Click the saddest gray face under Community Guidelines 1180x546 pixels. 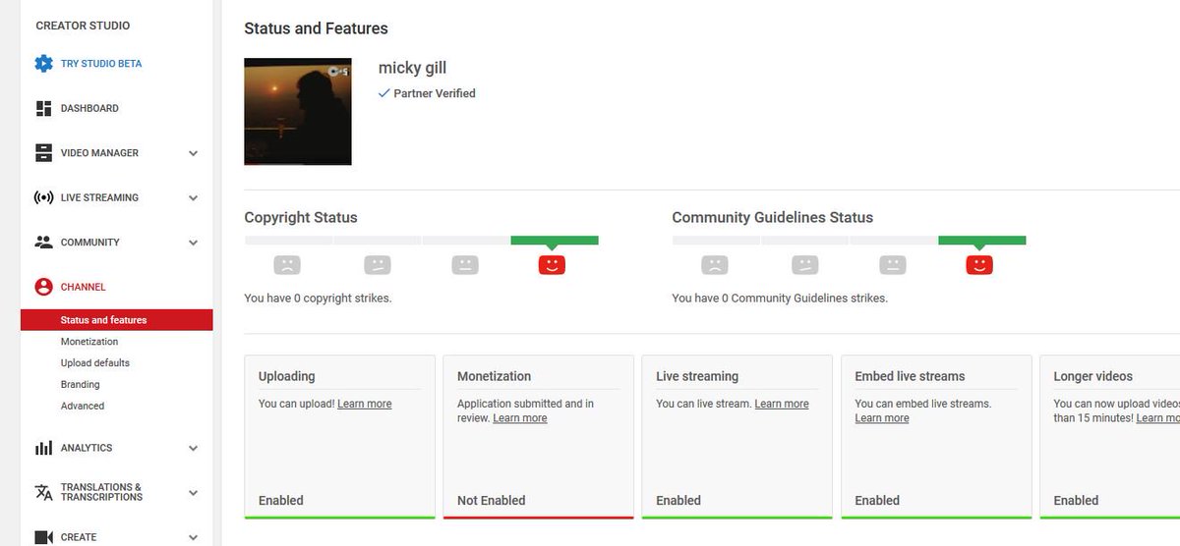pos(715,264)
